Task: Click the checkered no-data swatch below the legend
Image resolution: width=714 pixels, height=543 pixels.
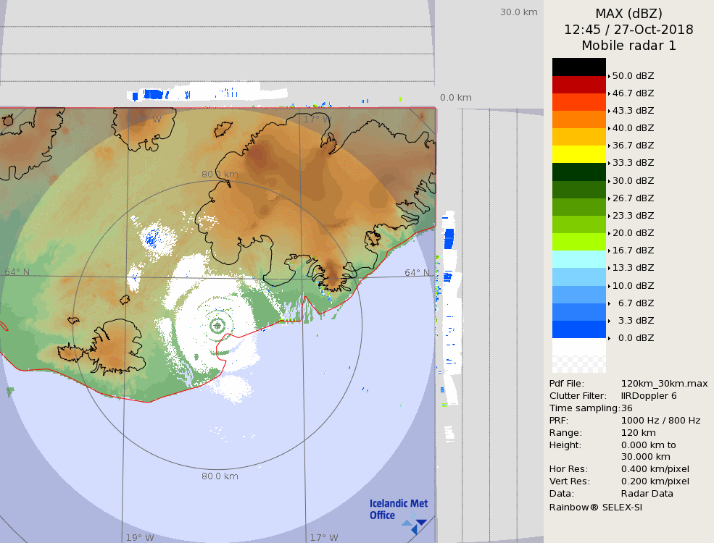Action: (x=578, y=363)
